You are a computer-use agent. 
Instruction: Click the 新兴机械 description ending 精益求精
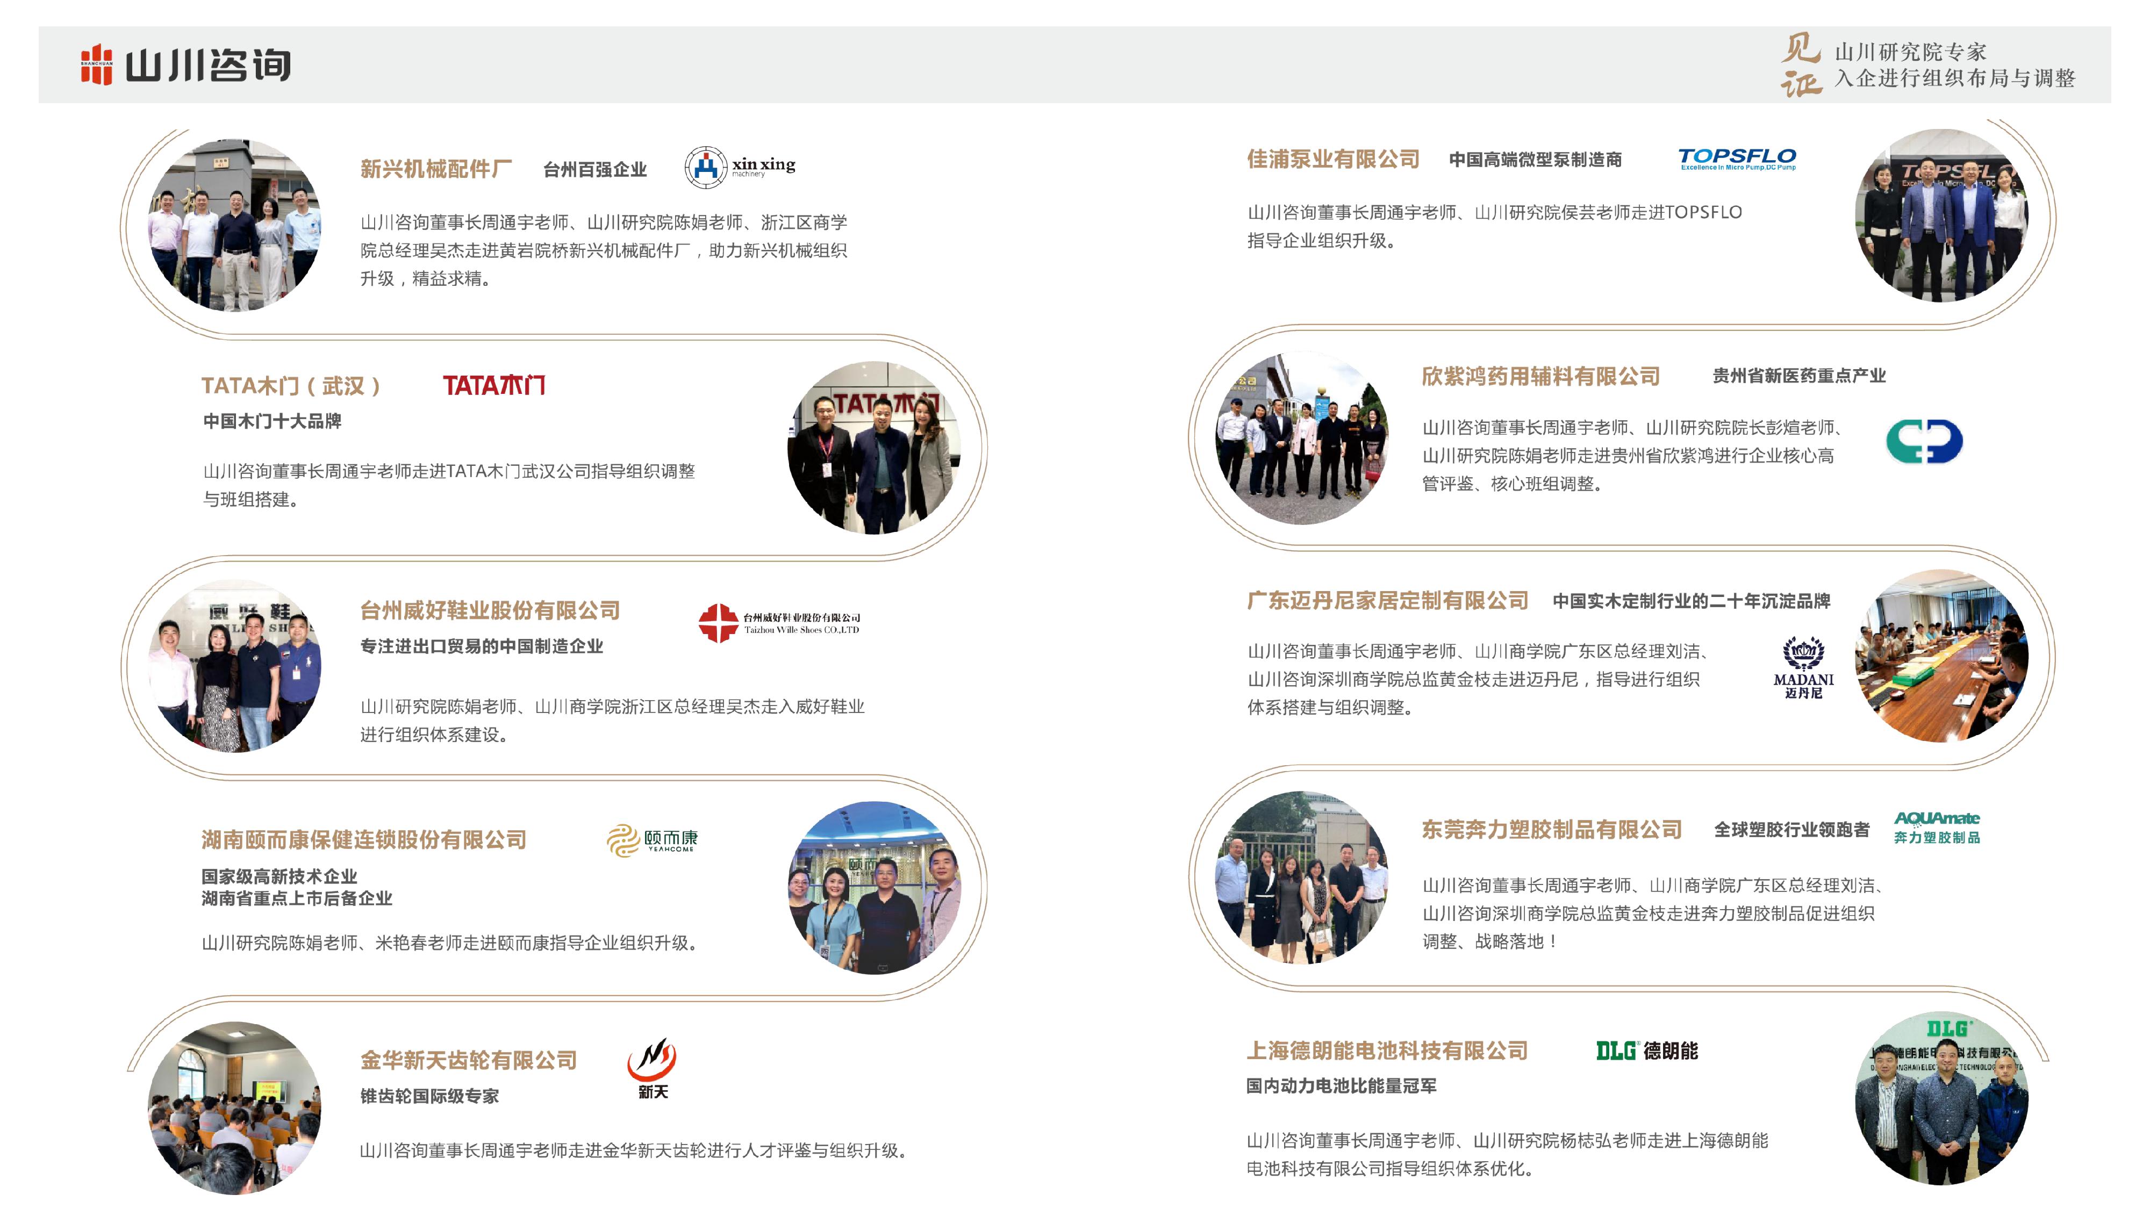604,250
